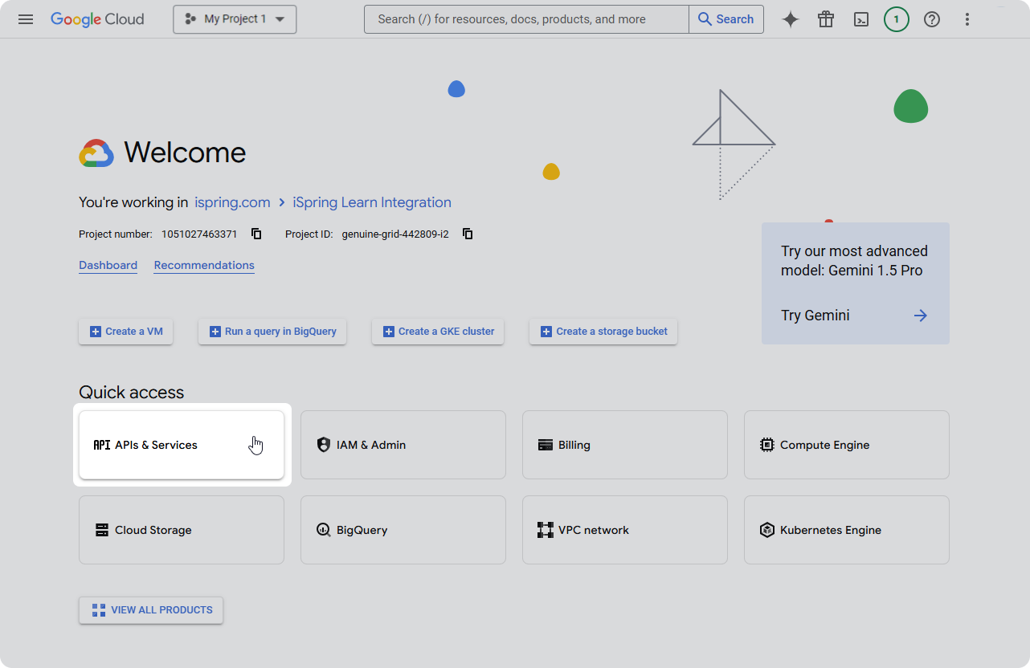Click the Compute Engine chip icon
Viewport: 1030px width, 668px height.
point(767,445)
